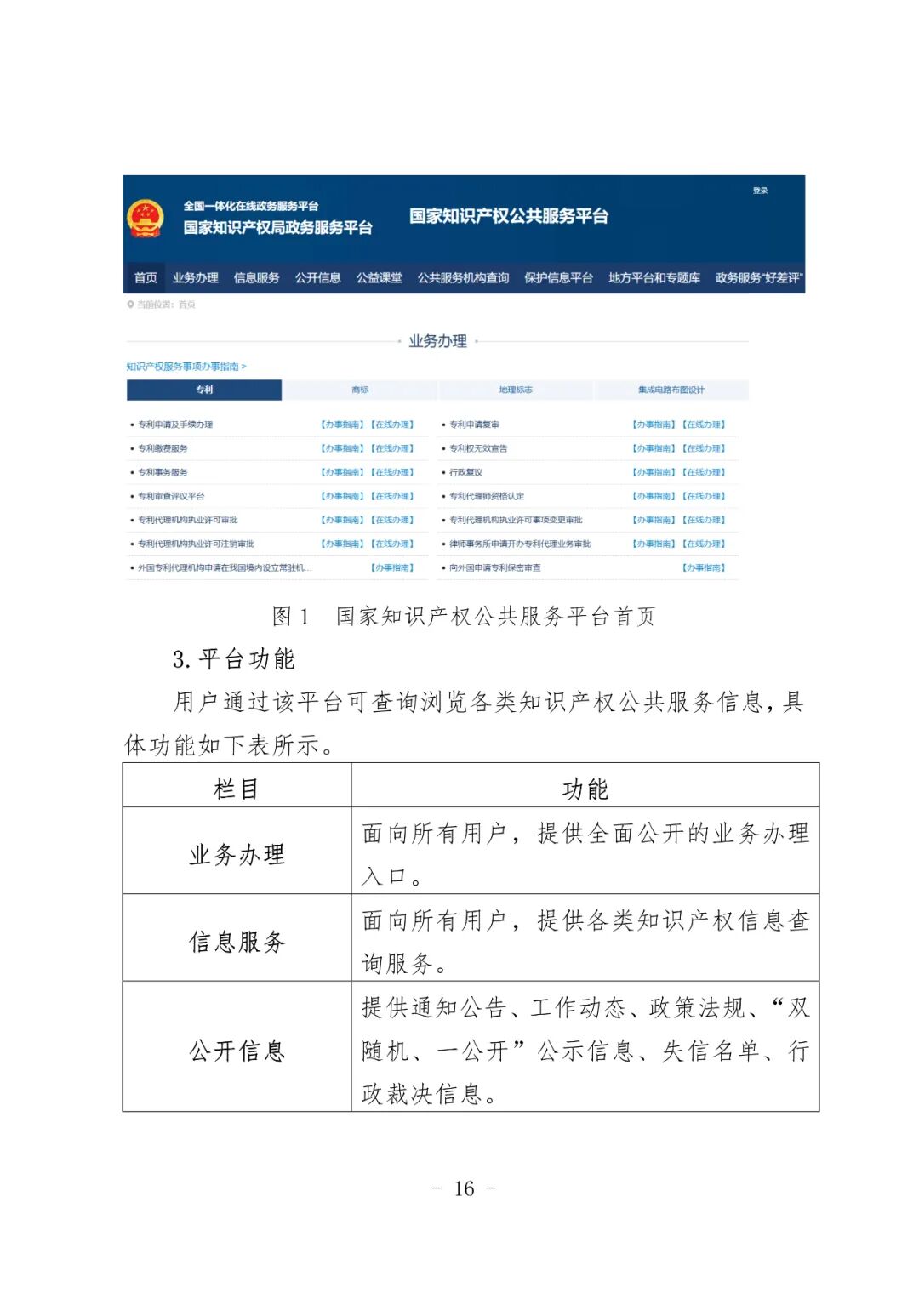Viewport: 919px width, 1299px height.
Task: Open the 公益课堂 navigation menu
Action: [380, 277]
